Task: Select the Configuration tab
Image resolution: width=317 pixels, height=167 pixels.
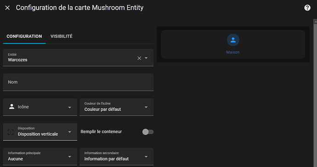Action: [24, 36]
